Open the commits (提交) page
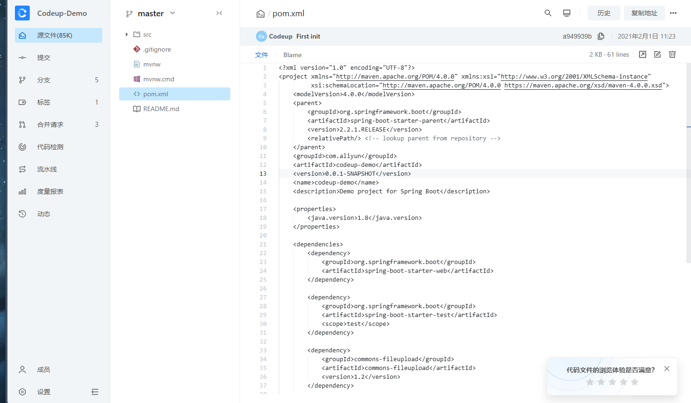Viewport: 691px width, 403px height. click(59, 58)
